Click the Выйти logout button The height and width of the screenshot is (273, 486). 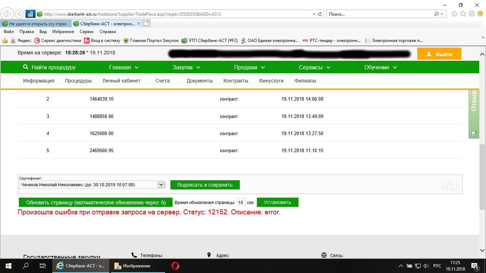(439, 54)
